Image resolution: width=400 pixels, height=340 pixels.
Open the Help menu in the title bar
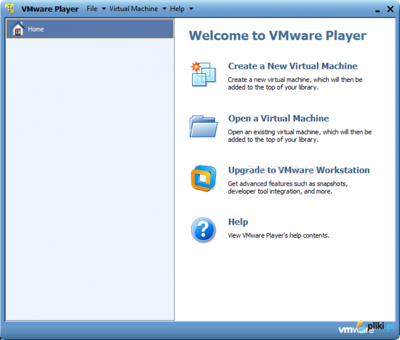pos(177,8)
